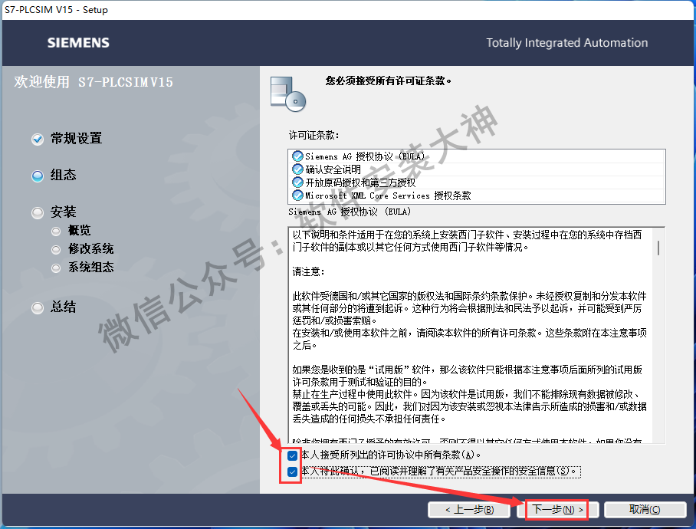This screenshot has height=529, width=696.
Task: Go back with 上一步(B) button
Action: pyautogui.click(x=469, y=510)
